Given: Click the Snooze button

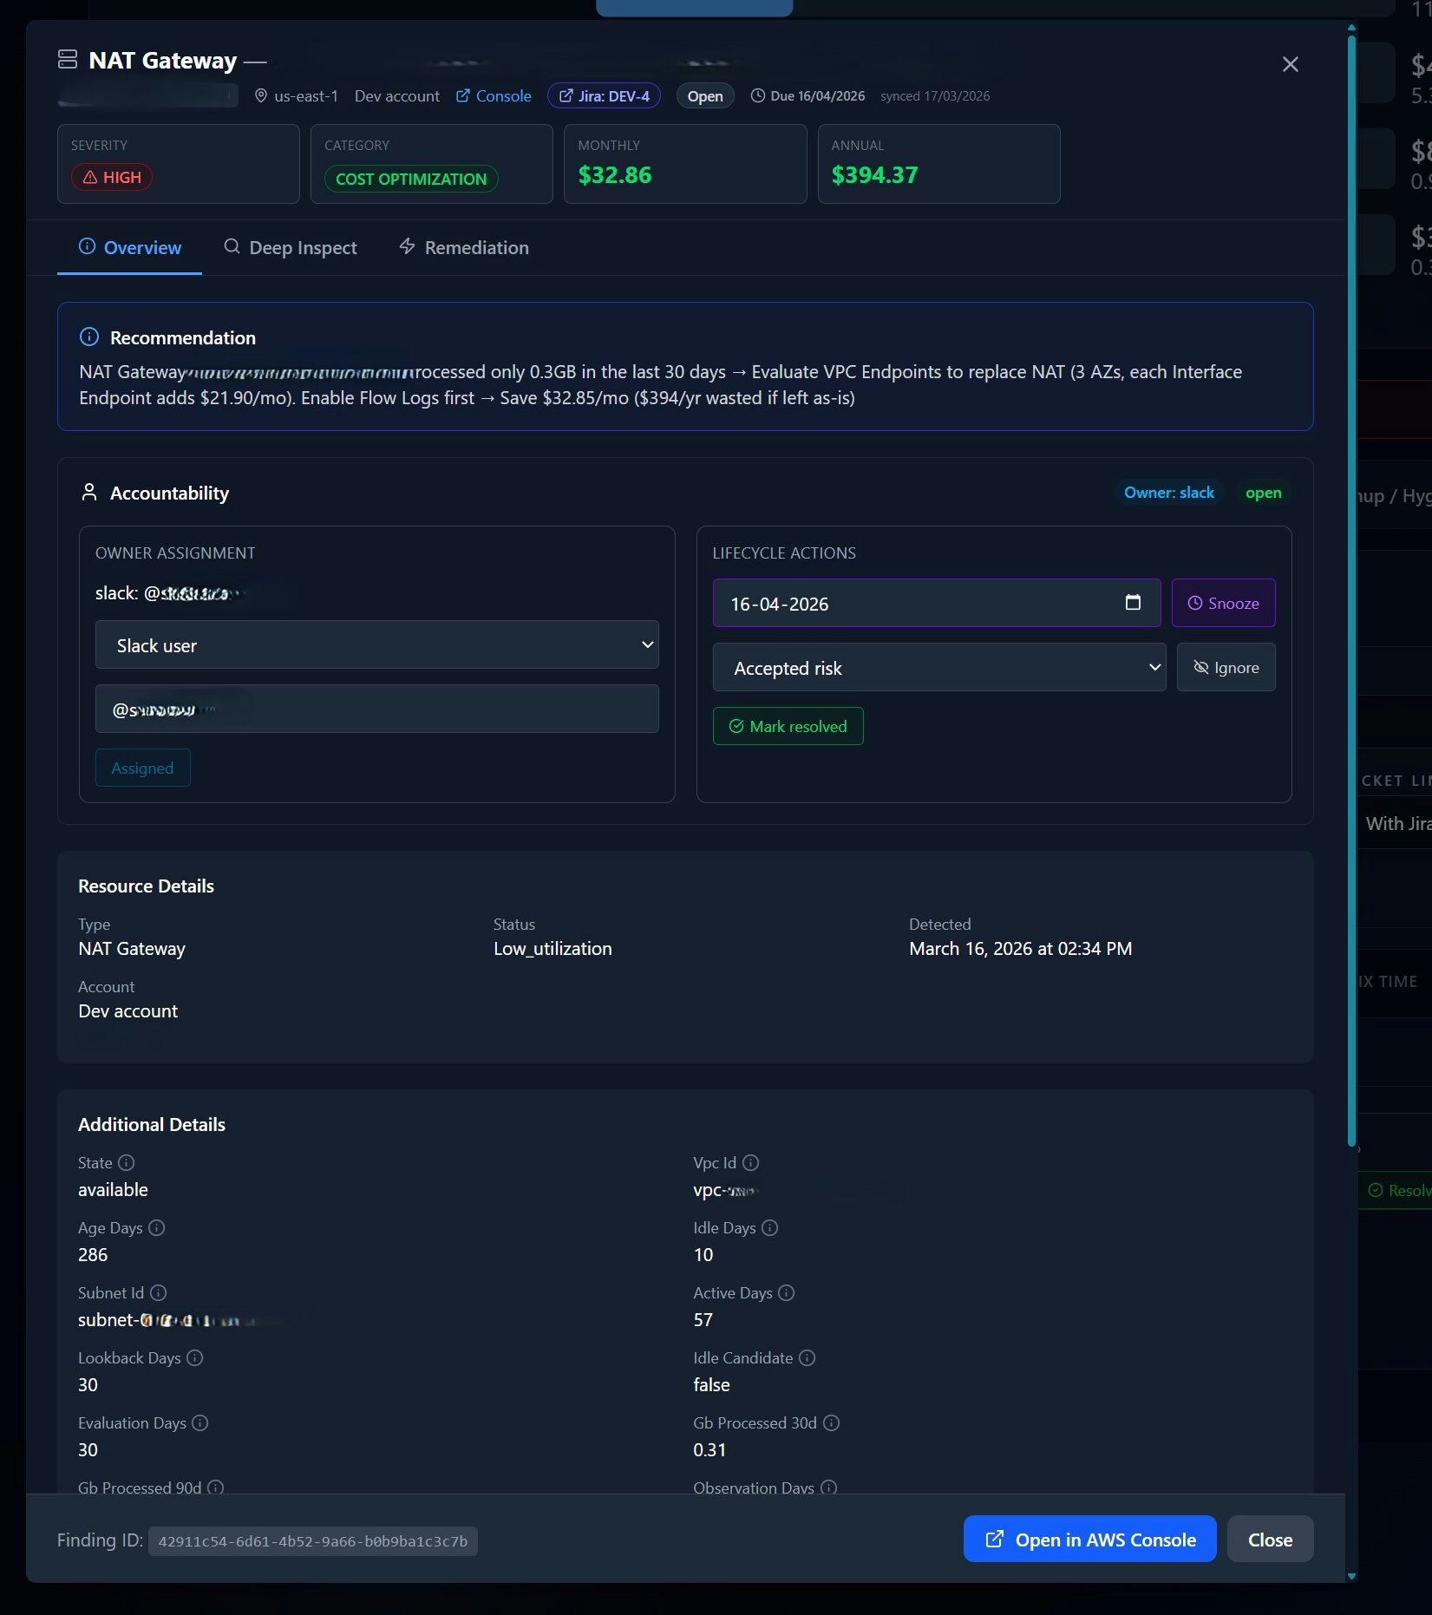Looking at the screenshot, I should tap(1223, 604).
